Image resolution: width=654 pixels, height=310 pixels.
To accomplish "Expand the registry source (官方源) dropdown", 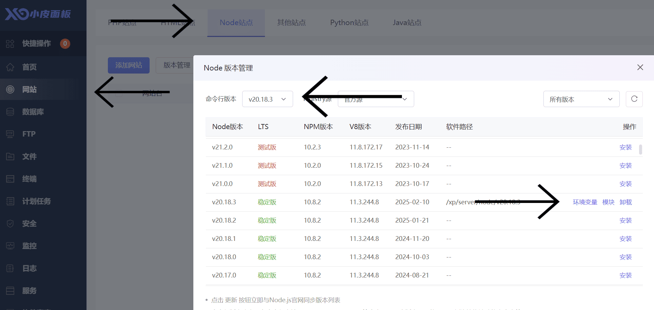I will (x=376, y=99).
